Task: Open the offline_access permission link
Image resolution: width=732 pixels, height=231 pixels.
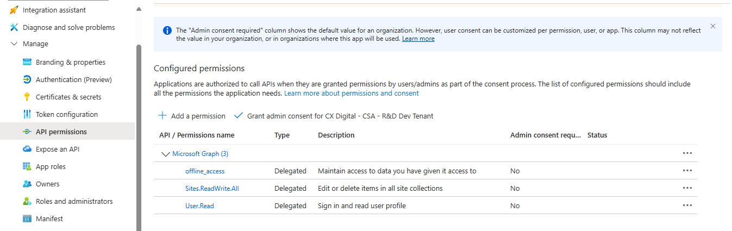Action: (205, 171)
